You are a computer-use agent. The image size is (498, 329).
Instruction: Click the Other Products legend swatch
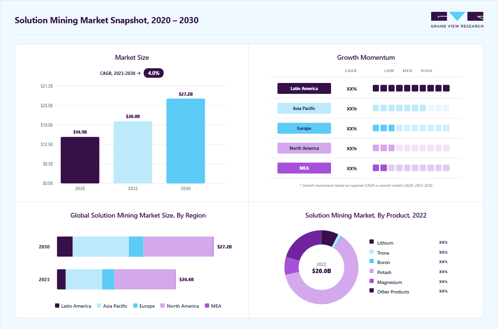point(371,290)
